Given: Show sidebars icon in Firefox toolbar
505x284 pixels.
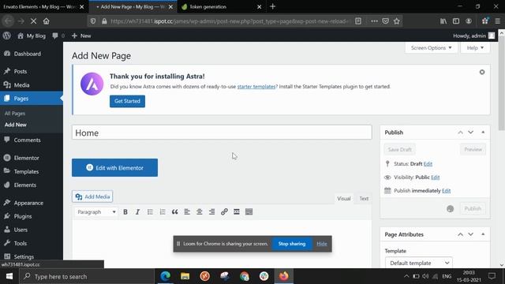Looking at the screenshot, I should coord(456,21).
